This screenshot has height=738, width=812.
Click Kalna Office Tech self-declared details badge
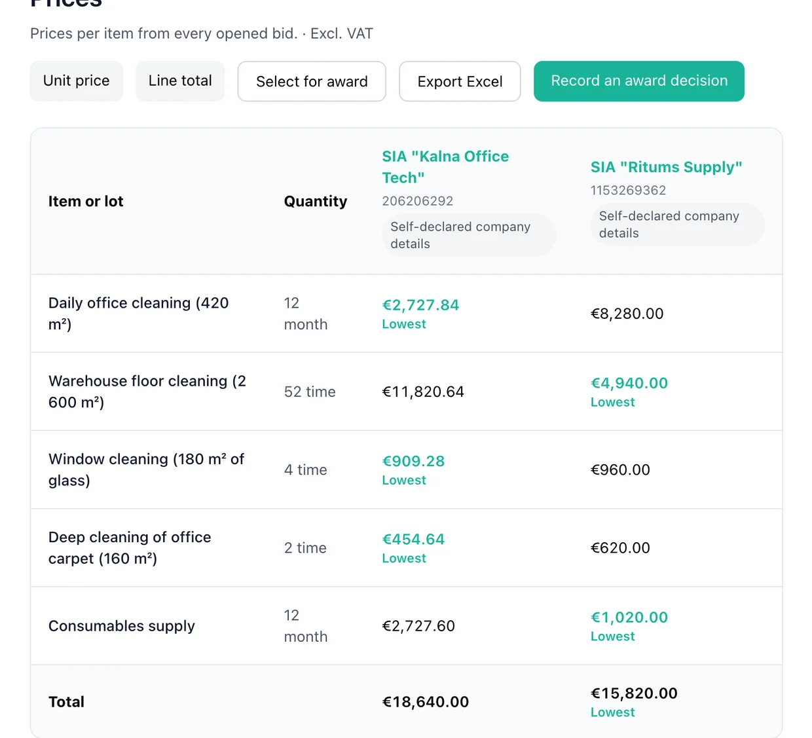point(469,235)
